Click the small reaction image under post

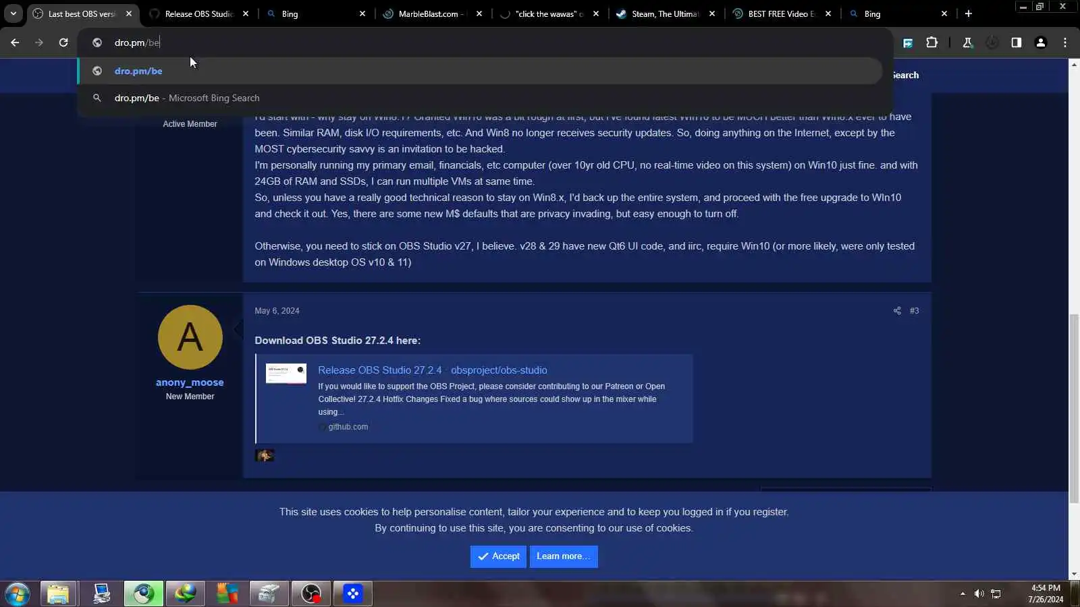[265, 456]
